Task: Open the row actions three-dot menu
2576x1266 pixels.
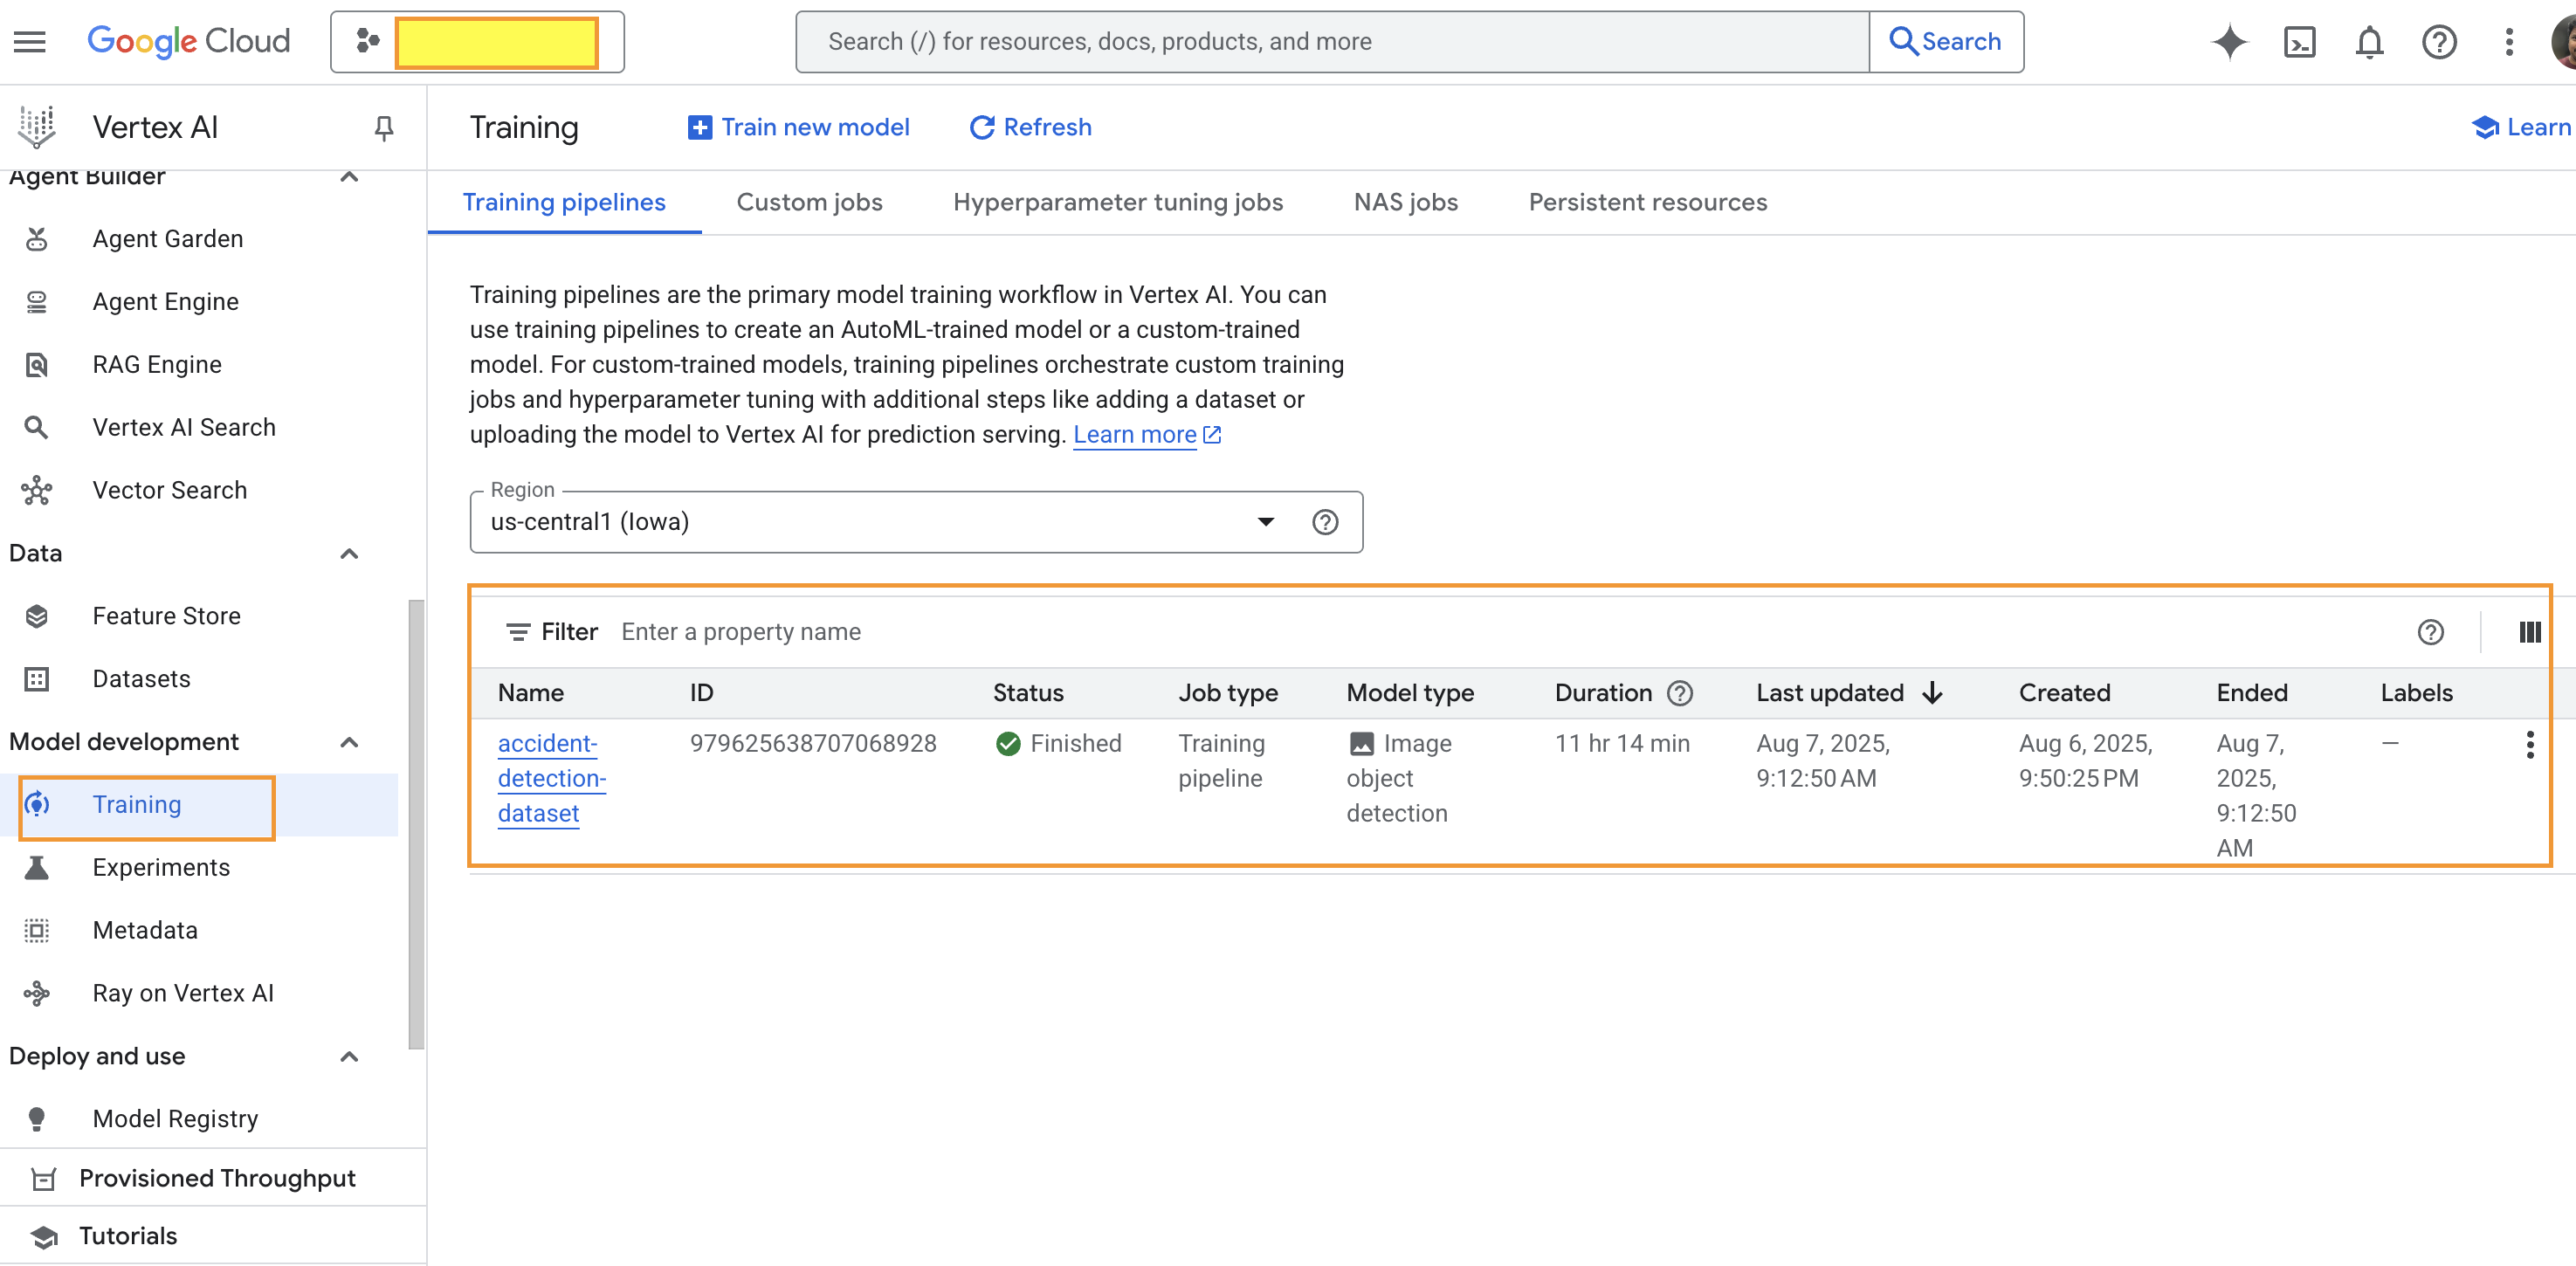Action: pos(2529,744)
